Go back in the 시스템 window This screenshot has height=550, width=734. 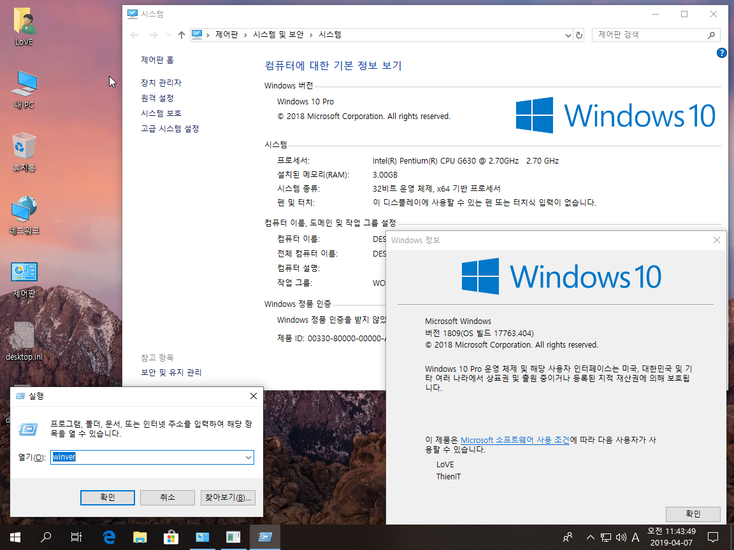coord(135,35)
